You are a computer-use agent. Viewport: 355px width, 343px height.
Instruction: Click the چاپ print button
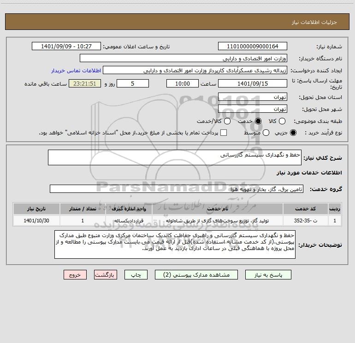(136, 275)
